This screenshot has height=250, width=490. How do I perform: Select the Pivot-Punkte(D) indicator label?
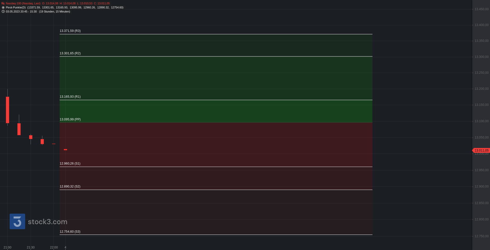tap(16, 7)
